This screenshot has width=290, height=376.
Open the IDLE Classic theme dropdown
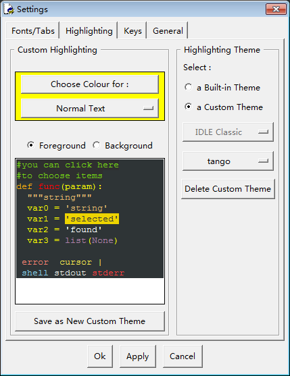point(228,132)
